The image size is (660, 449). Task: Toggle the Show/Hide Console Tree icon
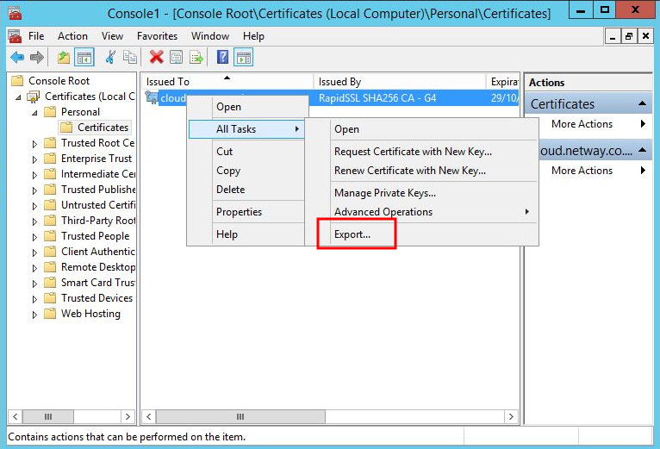84,57
